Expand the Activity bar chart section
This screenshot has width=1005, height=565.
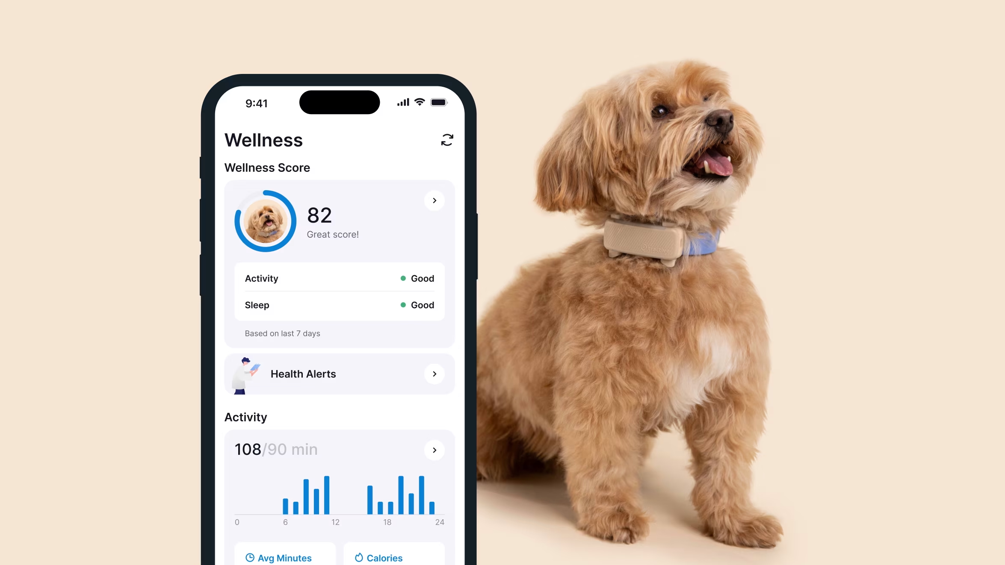pos(434,450)
